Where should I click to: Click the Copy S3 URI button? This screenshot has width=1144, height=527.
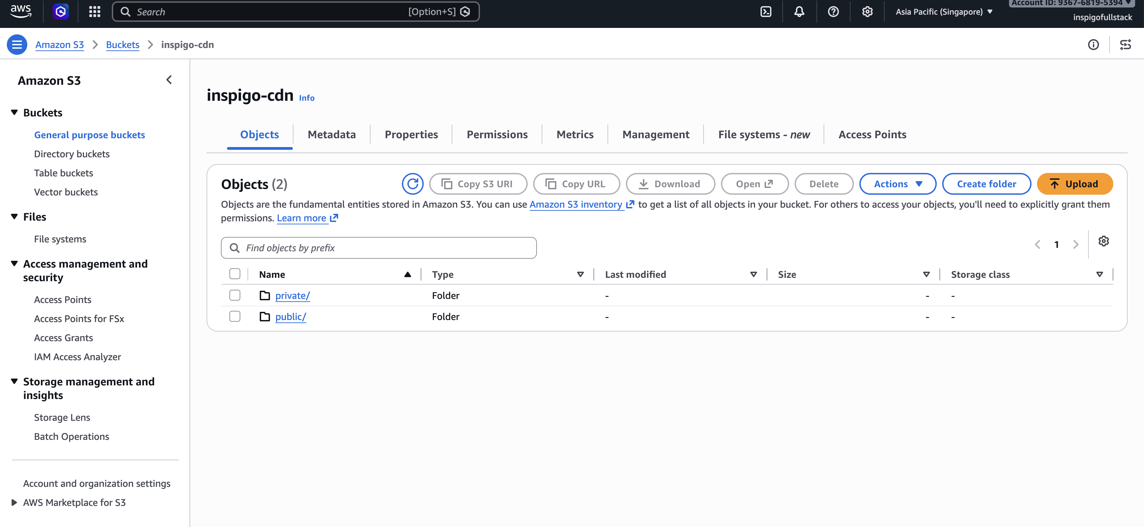click(x=478, y=183)
